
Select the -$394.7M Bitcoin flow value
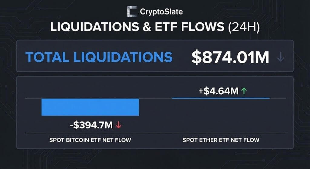click(x=91, y=125)
